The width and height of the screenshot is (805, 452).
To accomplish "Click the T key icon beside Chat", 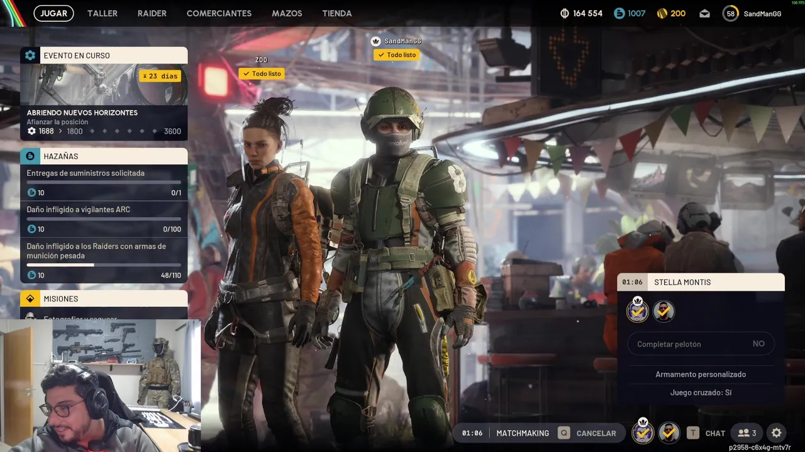I will point(693,433).
